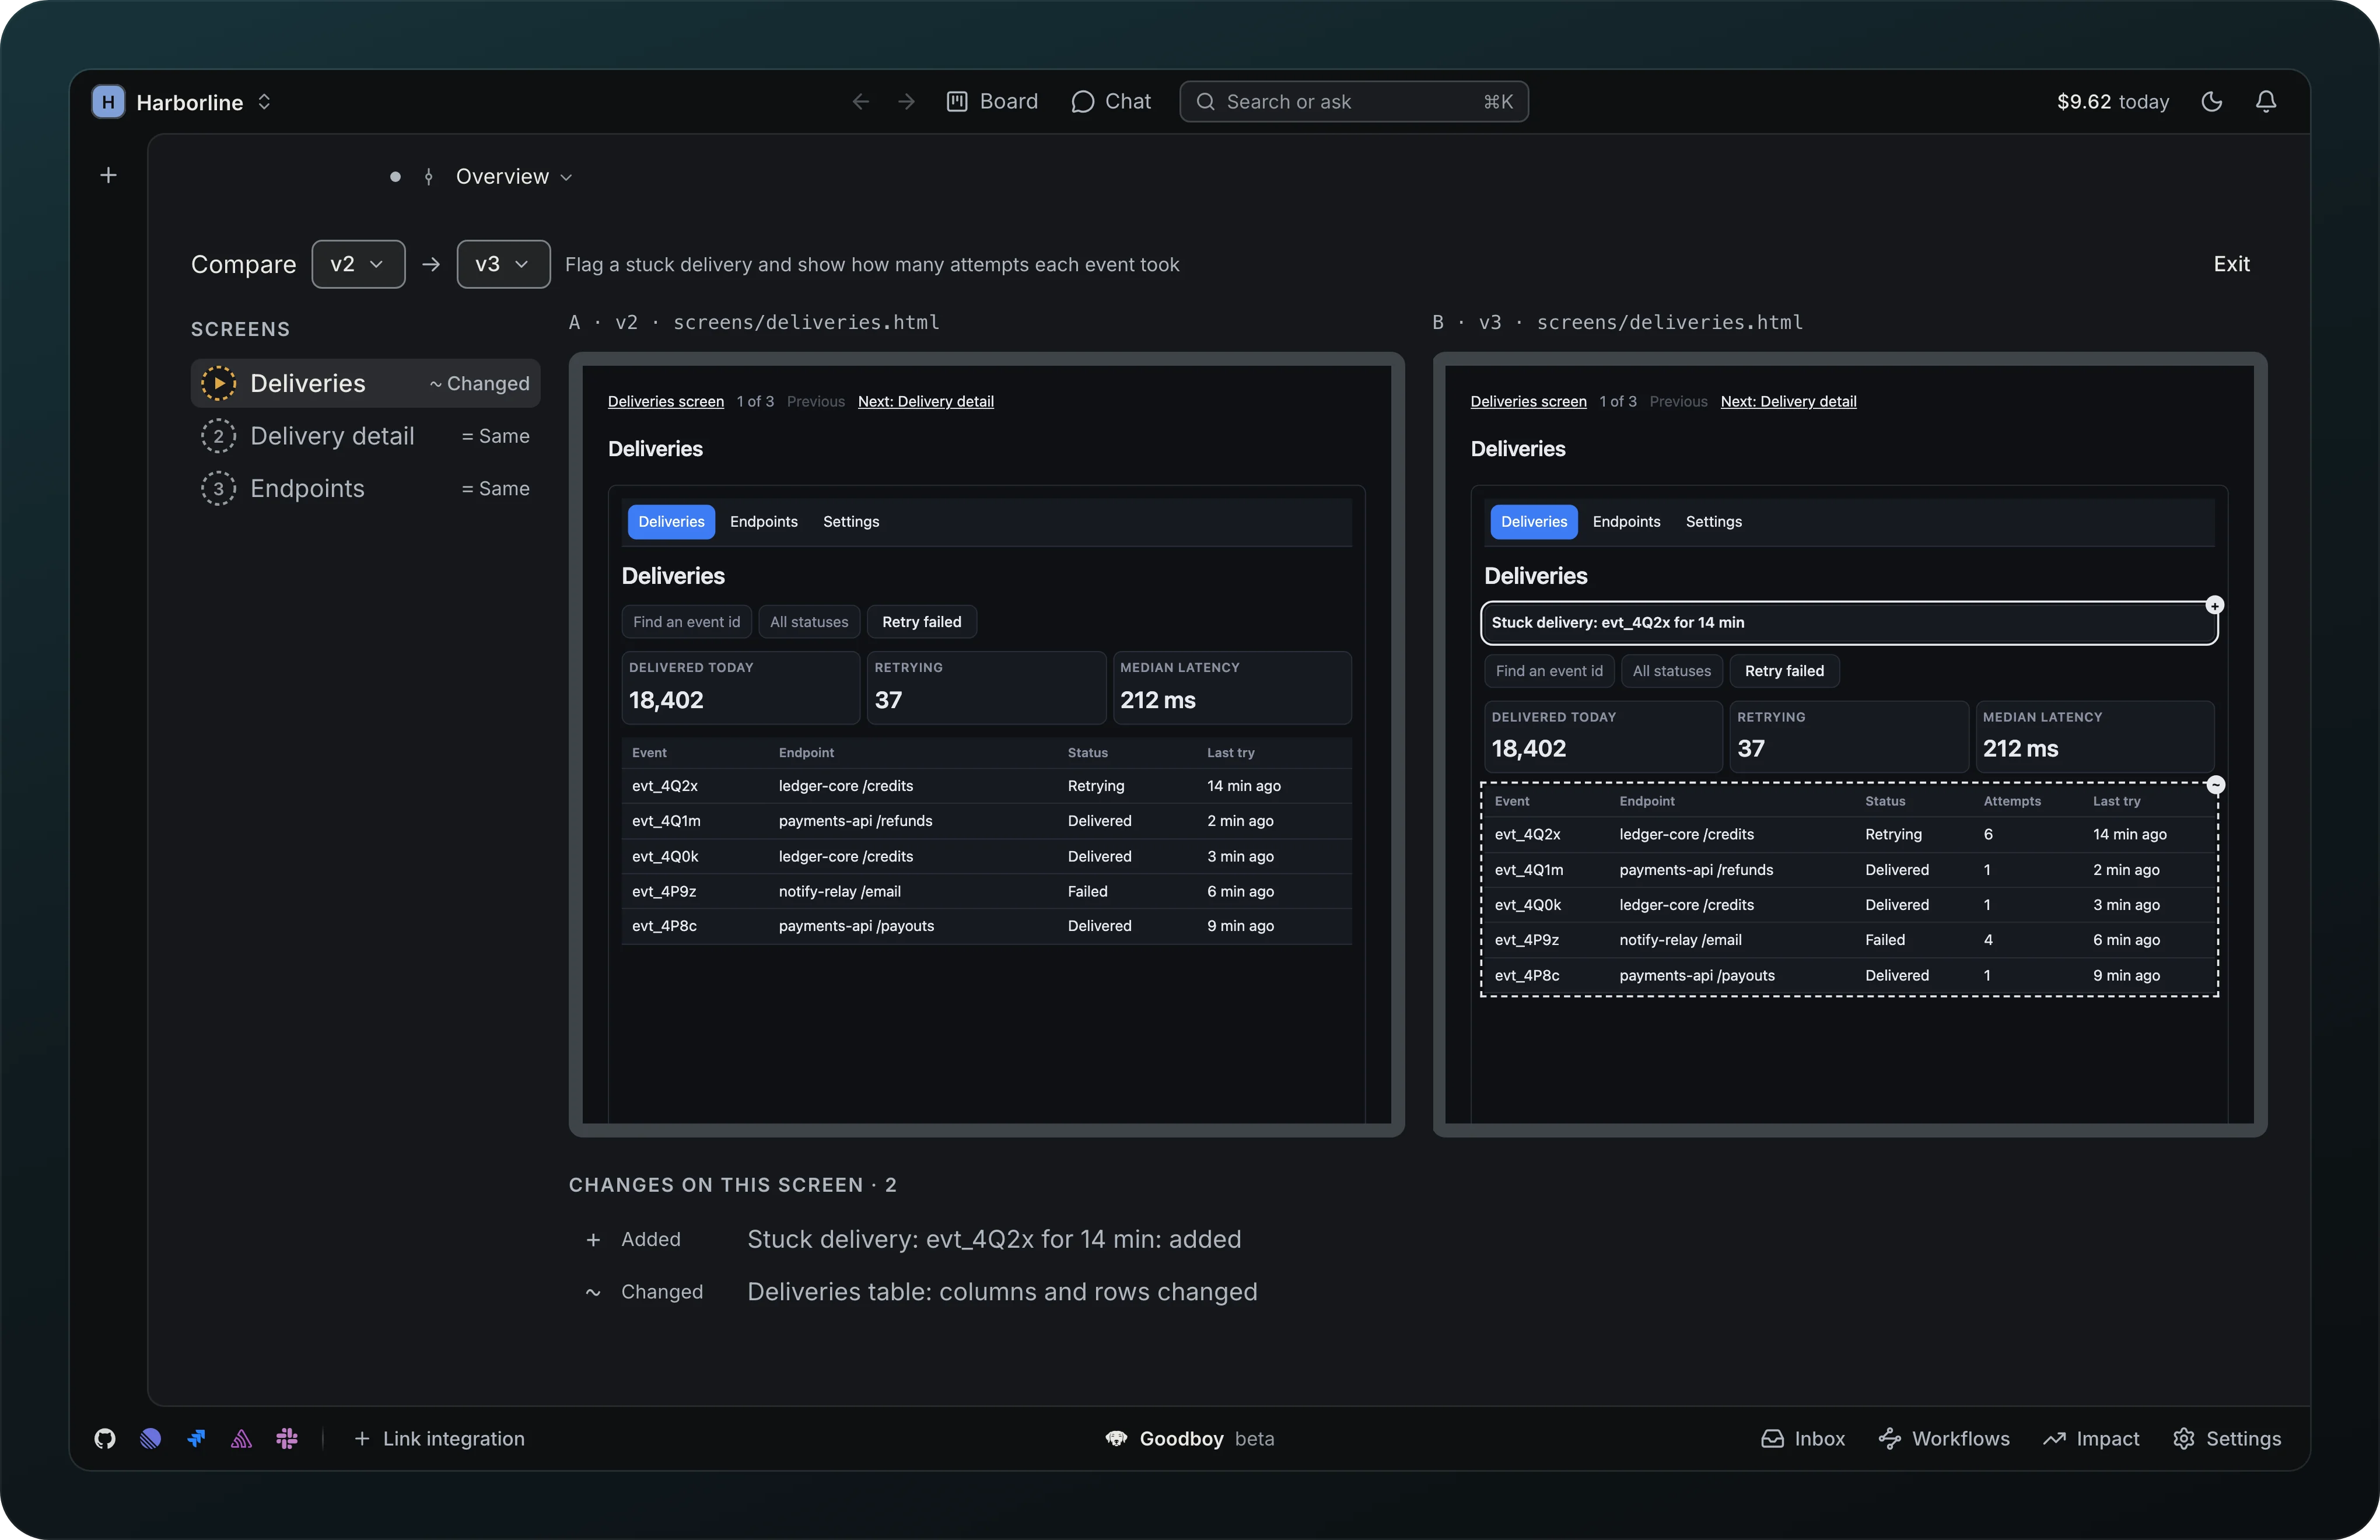Click the Harborline workspace logo icon
2380x1540 pixels.
click(108, 102)
